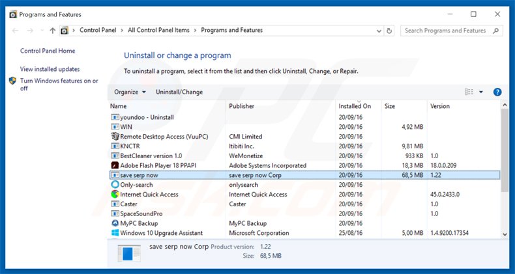515x274 pixels.
Task: Expand chevron after All Control Panel Items
Action: (x=195, y=30)
